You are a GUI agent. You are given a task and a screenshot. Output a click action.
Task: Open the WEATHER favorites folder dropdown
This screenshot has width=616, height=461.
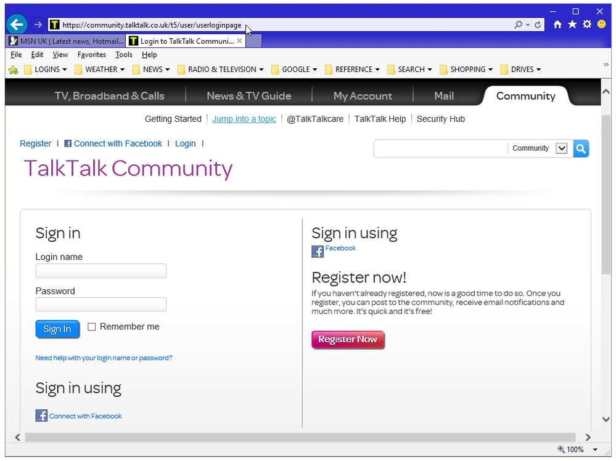tap(100, 70)
